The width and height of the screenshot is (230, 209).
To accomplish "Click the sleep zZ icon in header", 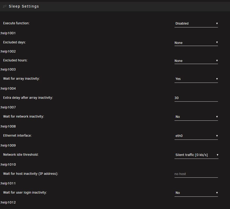I will coord(5,6).
